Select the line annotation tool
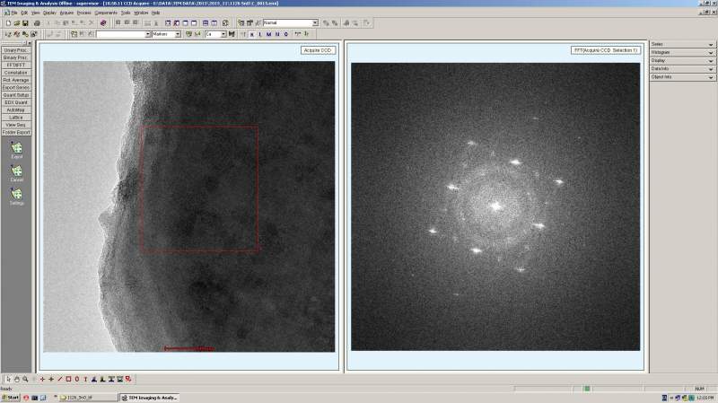718x403 pixels. tap(59, 379)
